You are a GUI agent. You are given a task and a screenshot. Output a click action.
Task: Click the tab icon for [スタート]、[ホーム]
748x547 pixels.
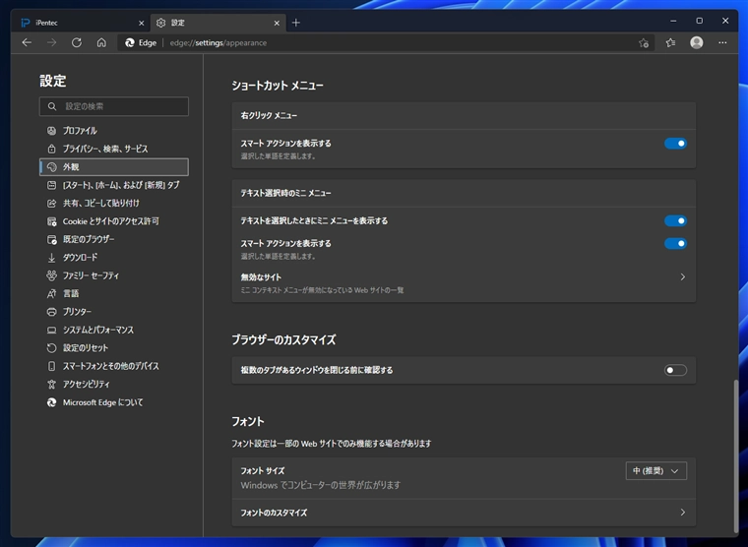pos(51,185)
